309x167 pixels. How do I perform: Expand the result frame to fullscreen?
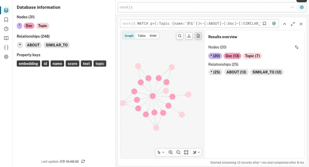tap(293, 24)
